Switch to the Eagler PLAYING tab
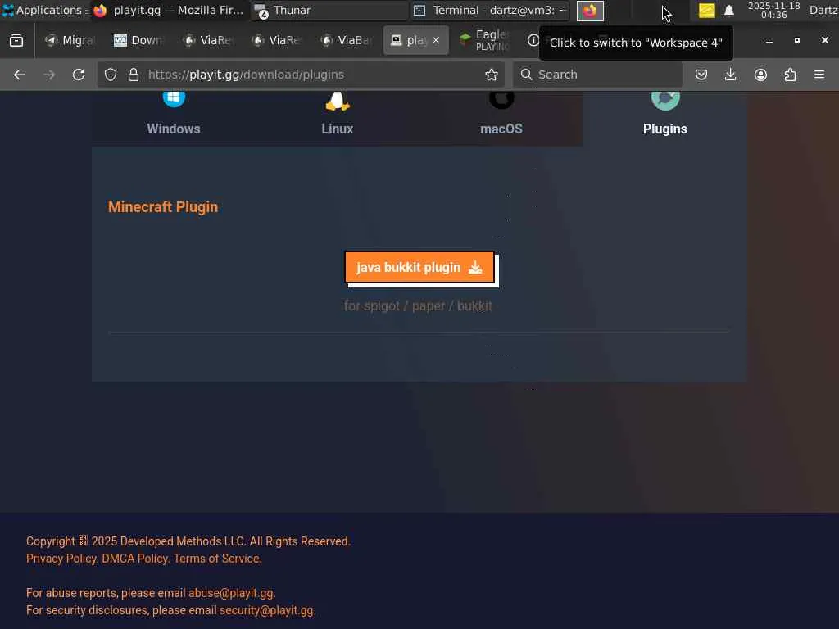The height and width of the screenshot is (629, 839). [x=485, y=40]
